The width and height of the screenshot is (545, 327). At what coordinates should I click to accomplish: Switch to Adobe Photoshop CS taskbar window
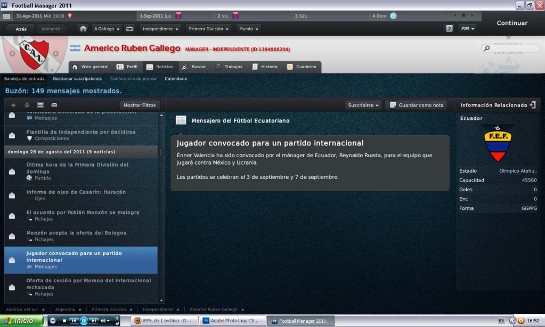(233, 321)
